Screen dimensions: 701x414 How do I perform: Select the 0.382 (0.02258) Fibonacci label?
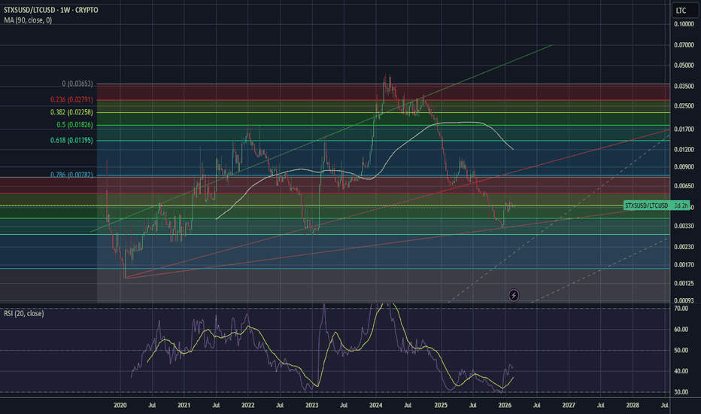click(x=71, y=112)
